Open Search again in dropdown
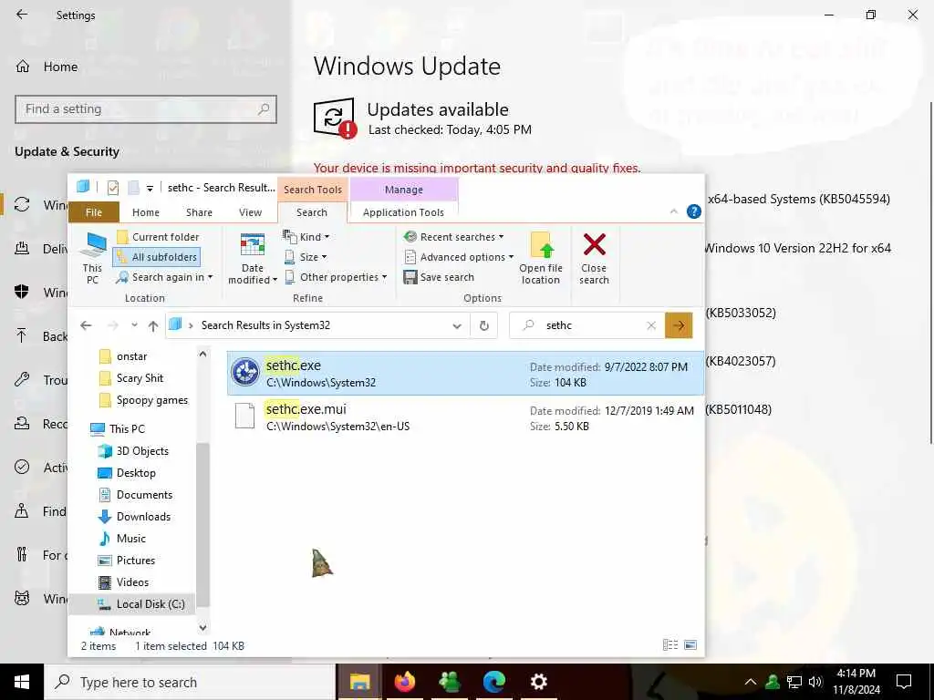This screenshot has height=700, width=934. [x=164, y=277]
